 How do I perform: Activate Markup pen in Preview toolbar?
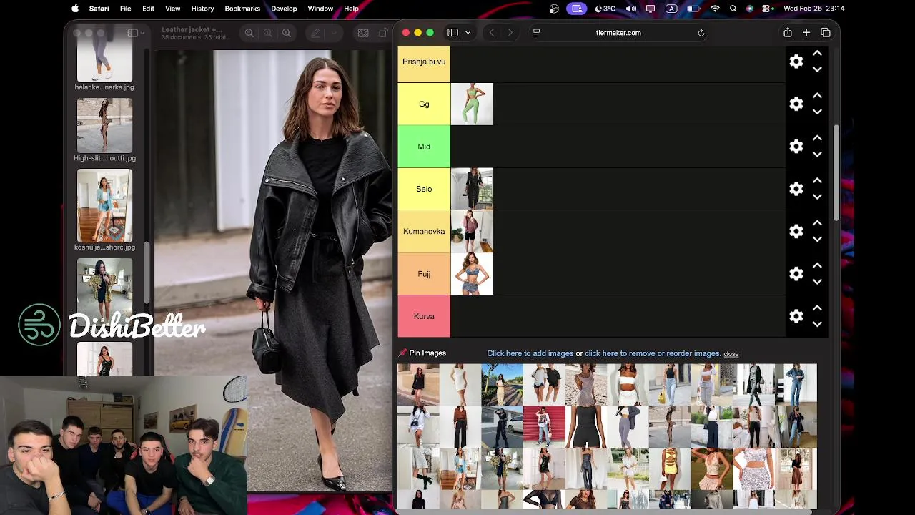(x=315, y=33)
